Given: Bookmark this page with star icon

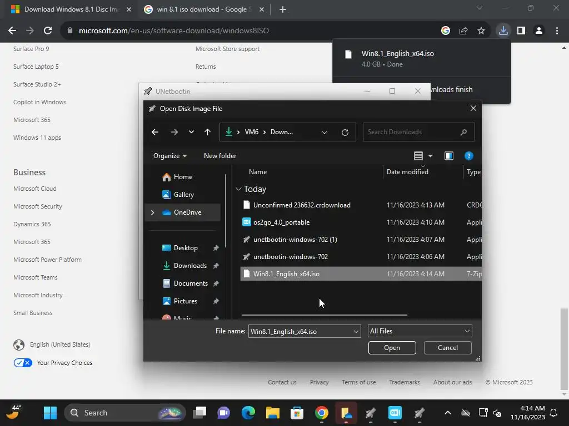Looking at the screenshot, I should 481,31.
